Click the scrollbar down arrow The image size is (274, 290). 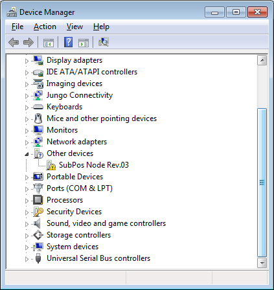click(262, 263)
